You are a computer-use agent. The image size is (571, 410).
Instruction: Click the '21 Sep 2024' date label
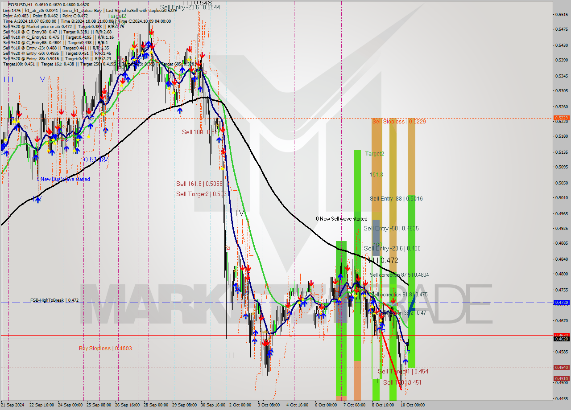(12, 405)
